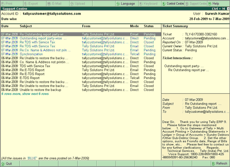Viewport: 230px width, 167px height.
Task: Click the date range 28-Feb-2009 to 7-Mar-2009
Action: pyautogui.click(x=209, y=19)
